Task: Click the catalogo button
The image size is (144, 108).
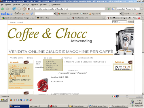Action: [73, 73]
